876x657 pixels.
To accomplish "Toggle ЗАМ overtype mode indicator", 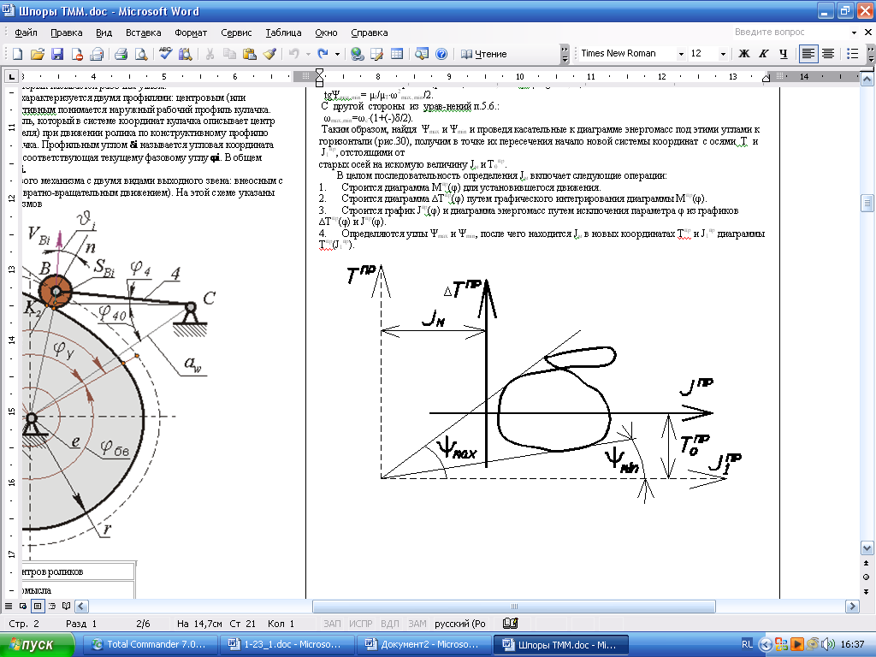I will click(x=417, y=624).
